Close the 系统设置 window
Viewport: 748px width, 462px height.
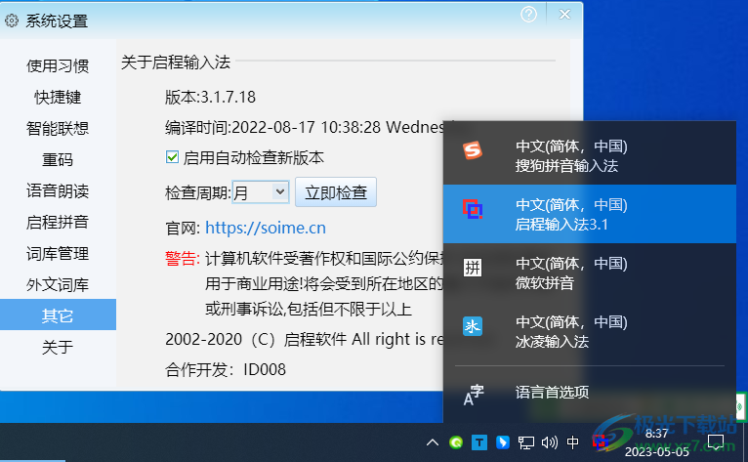pyautogui.click(x=564, y=15)
